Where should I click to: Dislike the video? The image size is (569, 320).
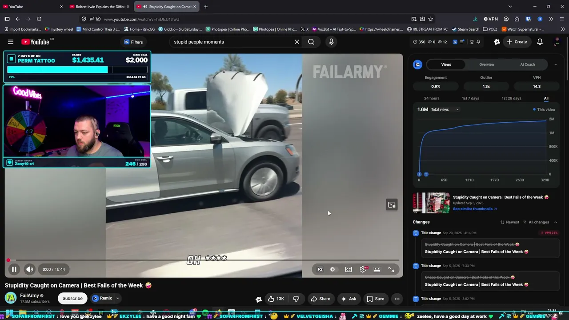click(296, 299)
